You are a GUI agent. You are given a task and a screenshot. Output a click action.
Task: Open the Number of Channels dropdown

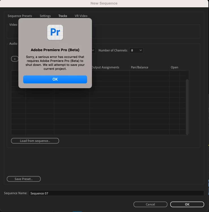coord(136,50)
